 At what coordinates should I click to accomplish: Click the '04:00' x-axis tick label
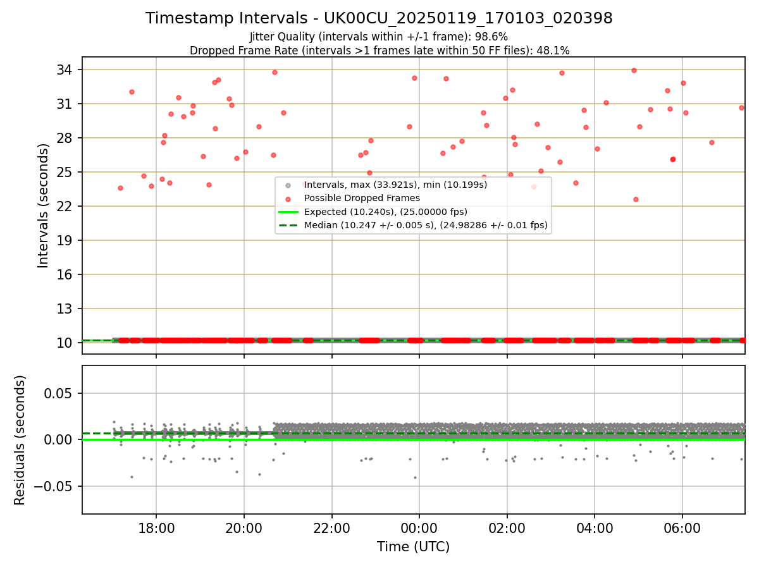point(595,528)
